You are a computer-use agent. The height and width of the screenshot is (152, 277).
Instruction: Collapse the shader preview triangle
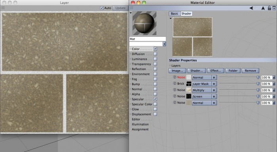tap(171, 18)
